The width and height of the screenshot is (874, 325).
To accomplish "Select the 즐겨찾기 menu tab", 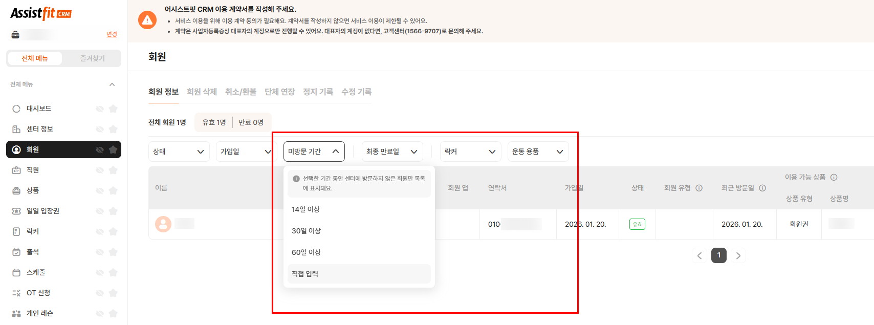I will click(92, 58).
